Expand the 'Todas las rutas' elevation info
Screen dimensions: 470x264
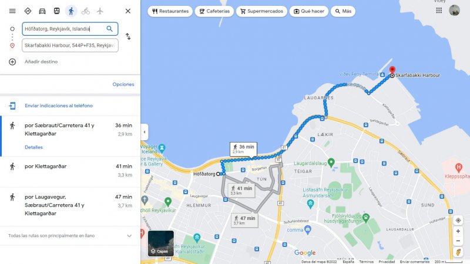pyautogui.click(x=129, y=236)
